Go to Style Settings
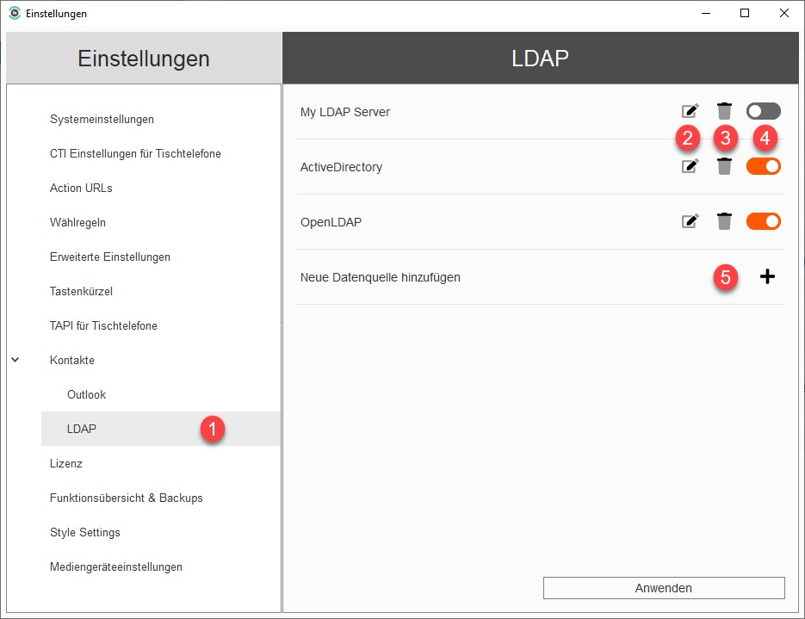 pos(84,532)
